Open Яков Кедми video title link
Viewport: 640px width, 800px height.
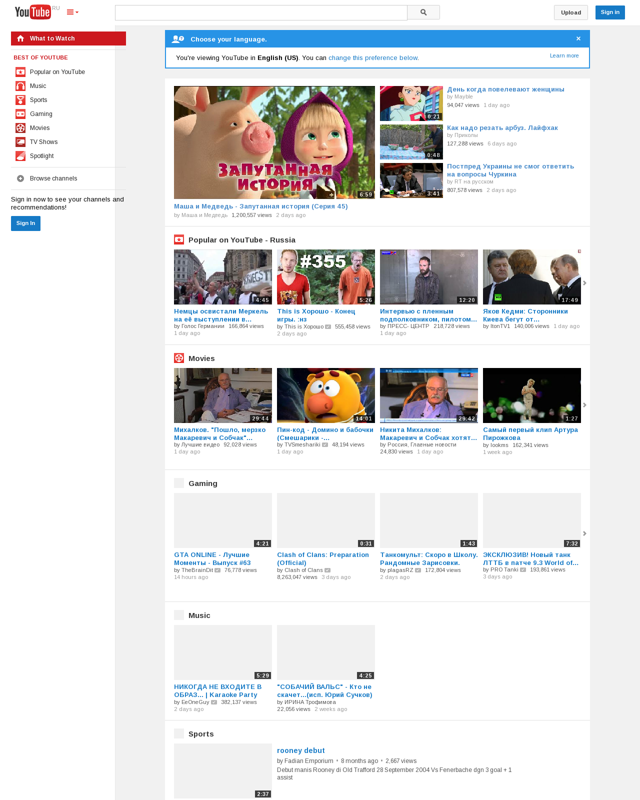pyautogui.click(x=525, y=315)
